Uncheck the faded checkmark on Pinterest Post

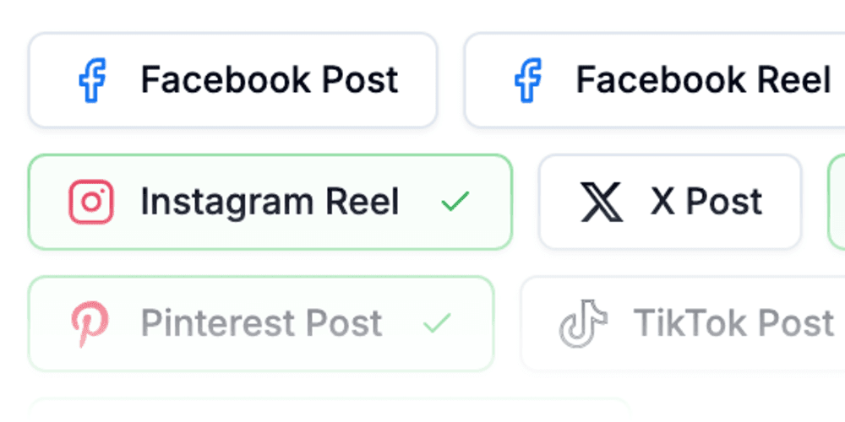pyautogui.click(x=437, y=323)
